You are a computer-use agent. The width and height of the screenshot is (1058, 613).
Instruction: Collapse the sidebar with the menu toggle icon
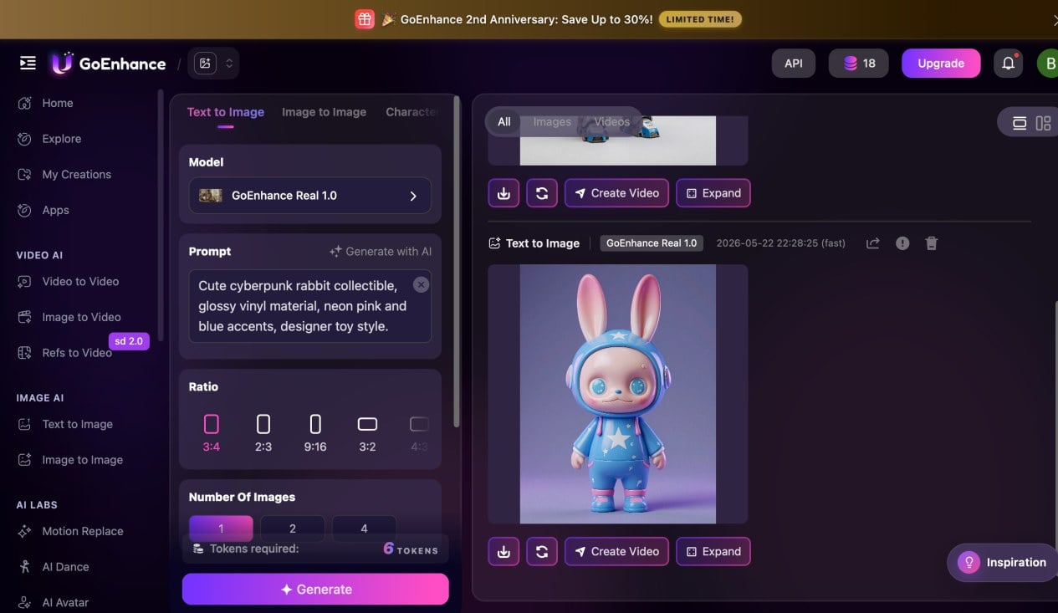click(x=28, y=63)
